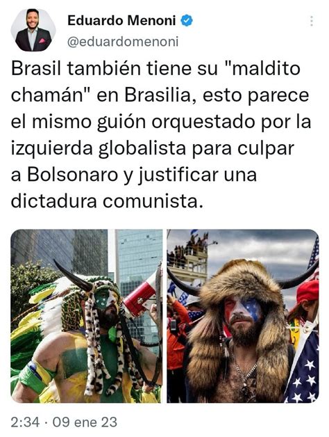Click the black horn in the left photo
Screen dimensions: 329x437
tap(73, 276)
